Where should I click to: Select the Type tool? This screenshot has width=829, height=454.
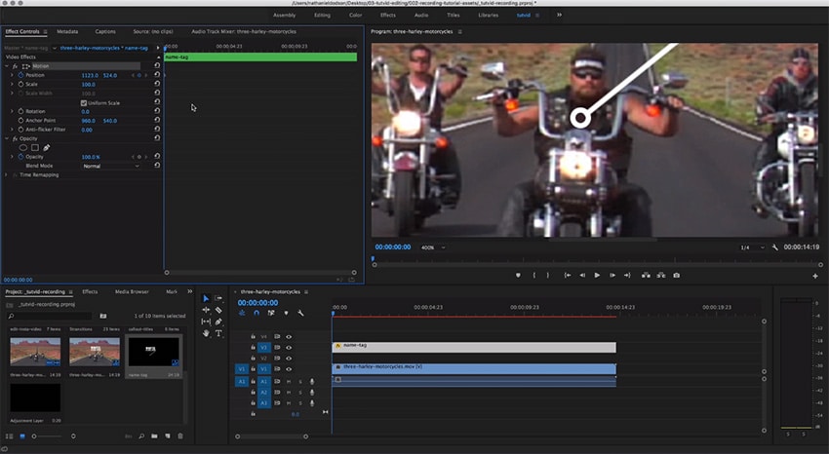coord(218,333)
